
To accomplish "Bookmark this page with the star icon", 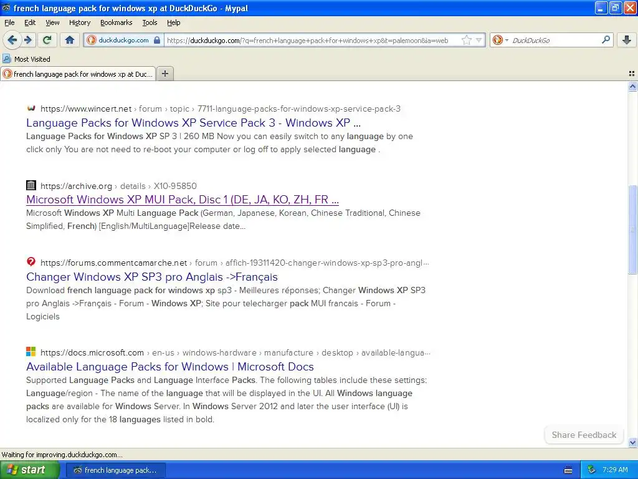I will (x=466, y=40).
